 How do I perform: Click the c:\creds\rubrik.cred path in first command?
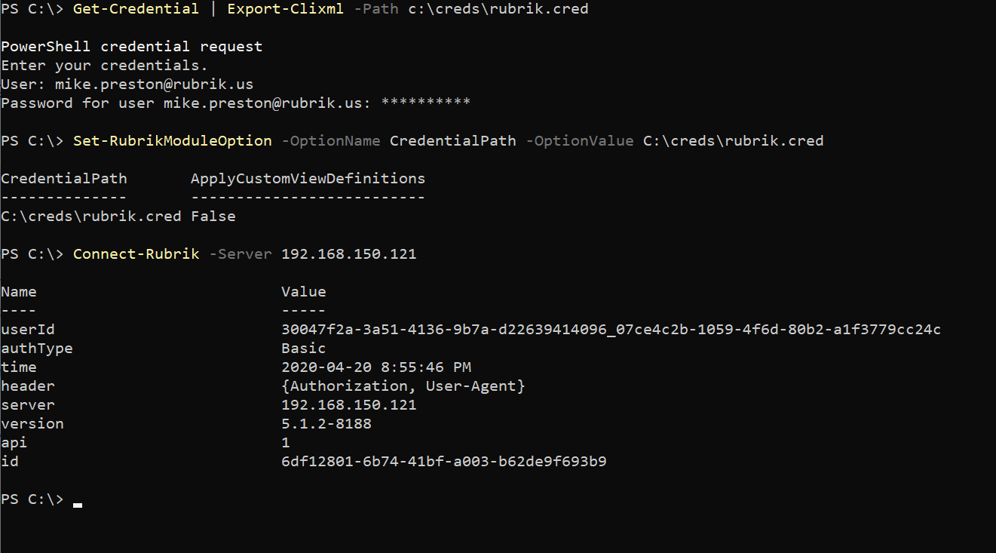498,9
